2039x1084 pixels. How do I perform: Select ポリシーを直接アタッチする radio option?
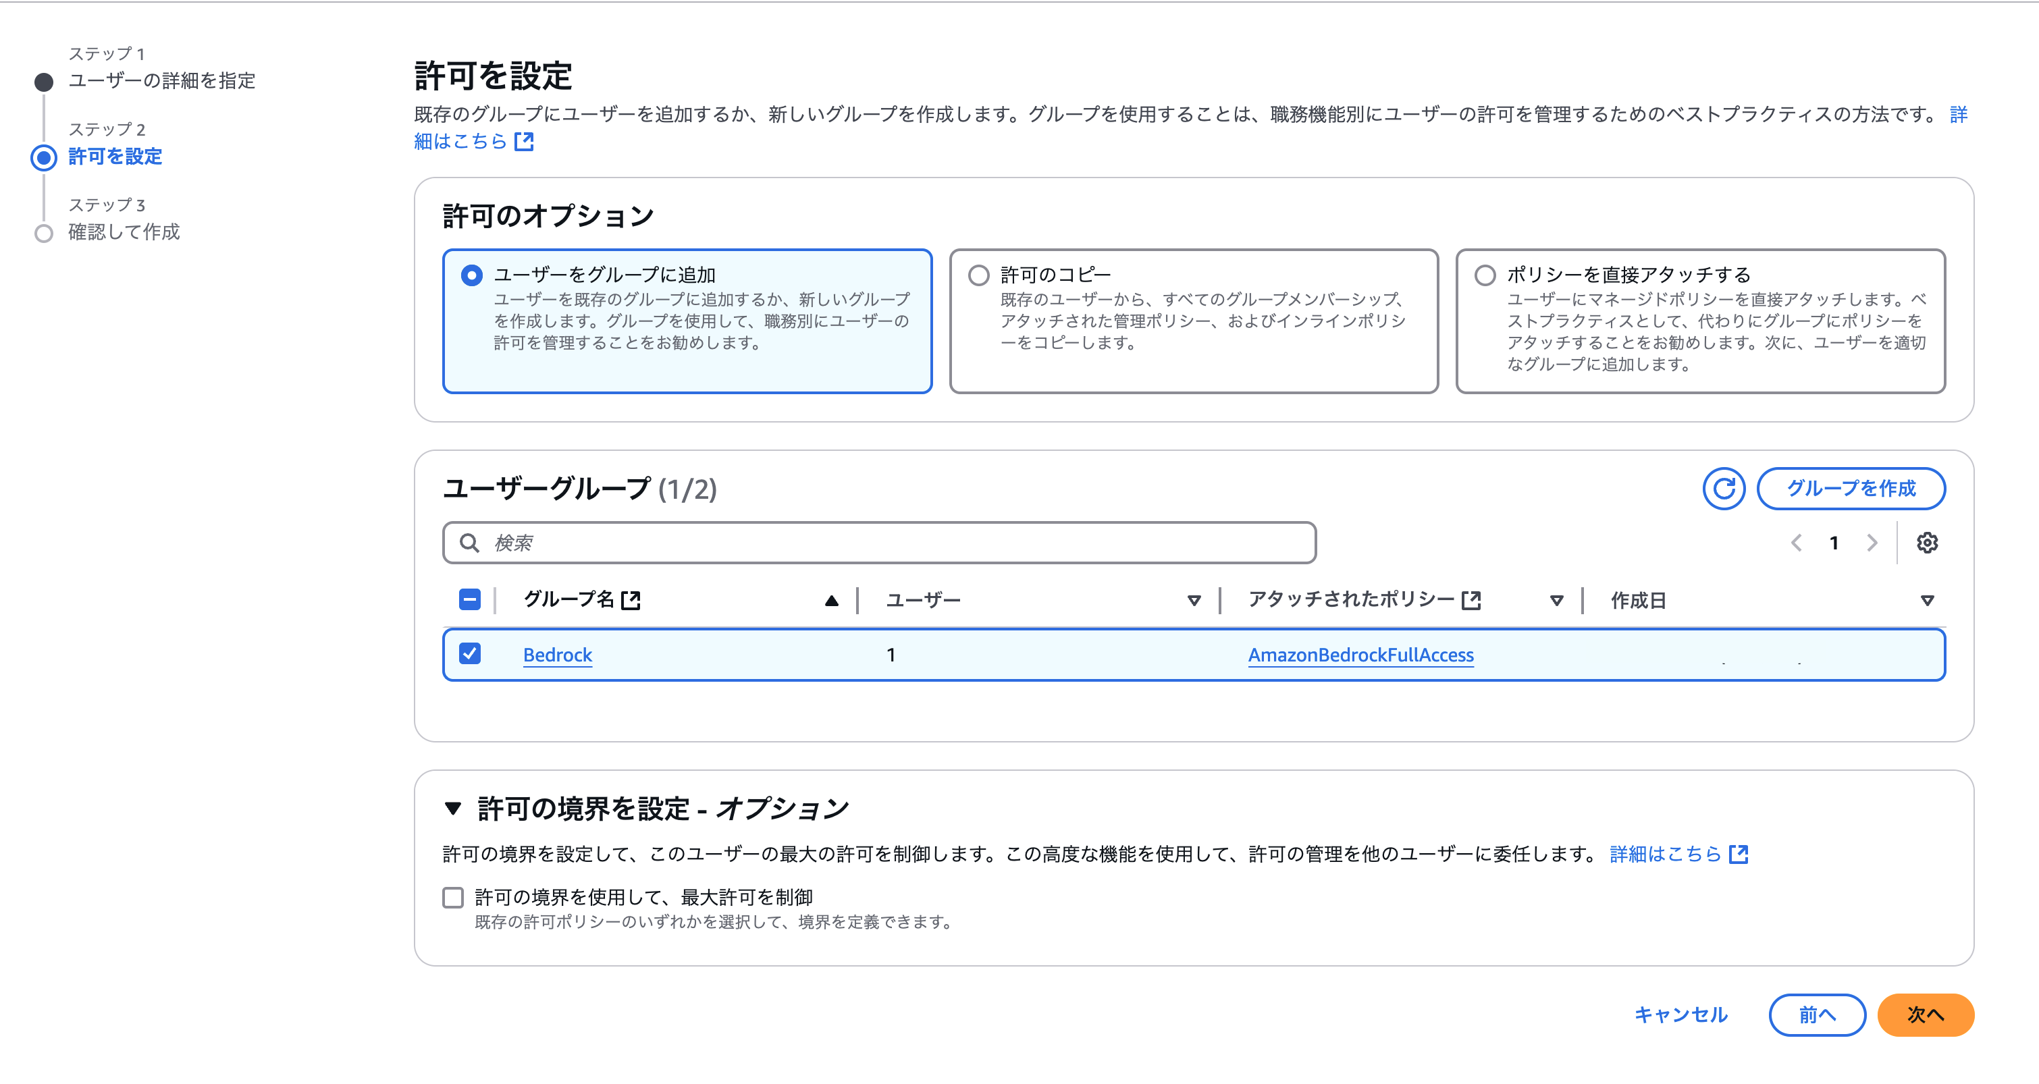point(1485,275)
